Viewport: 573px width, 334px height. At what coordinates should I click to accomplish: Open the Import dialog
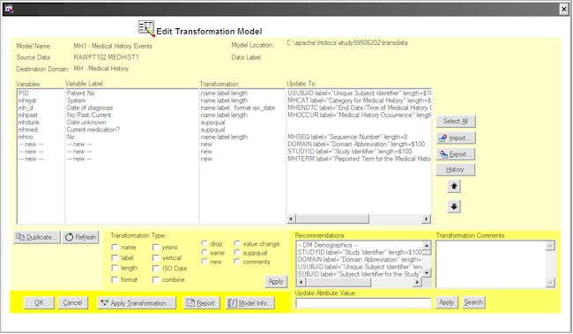(x=456, y=137)
